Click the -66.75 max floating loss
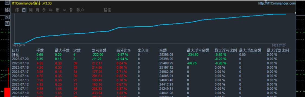 [191, 63]
